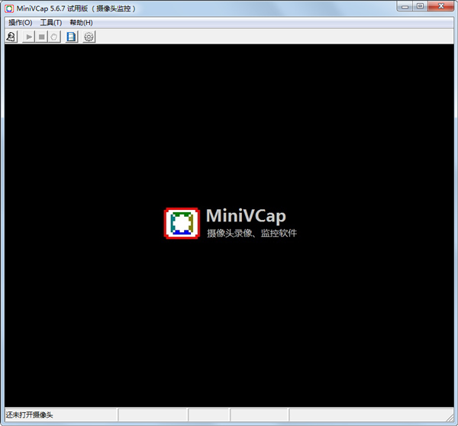Click the red MiniVCap logo in preview
458x426 pixels.
click(x=181, y=222)
